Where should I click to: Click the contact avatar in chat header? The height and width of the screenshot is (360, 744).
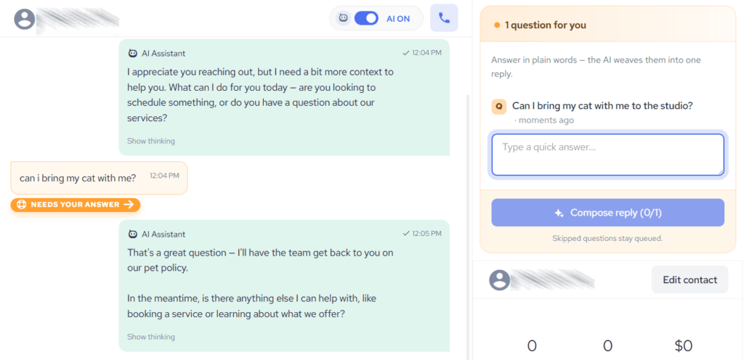pos(25,18)
